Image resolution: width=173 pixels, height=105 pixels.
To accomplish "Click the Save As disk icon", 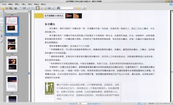I will [x=11, y=8].
